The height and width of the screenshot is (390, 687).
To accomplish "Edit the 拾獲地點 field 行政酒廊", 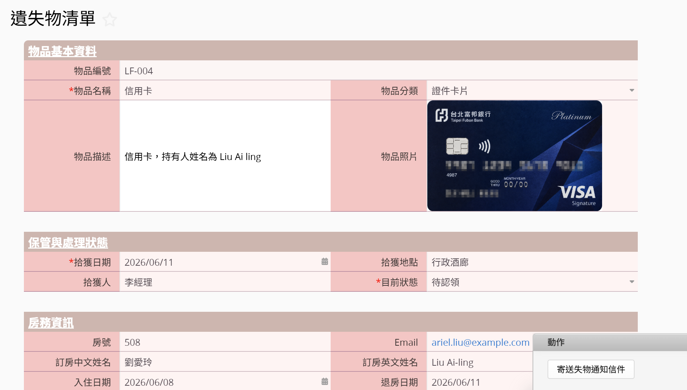I will point(532,262).
